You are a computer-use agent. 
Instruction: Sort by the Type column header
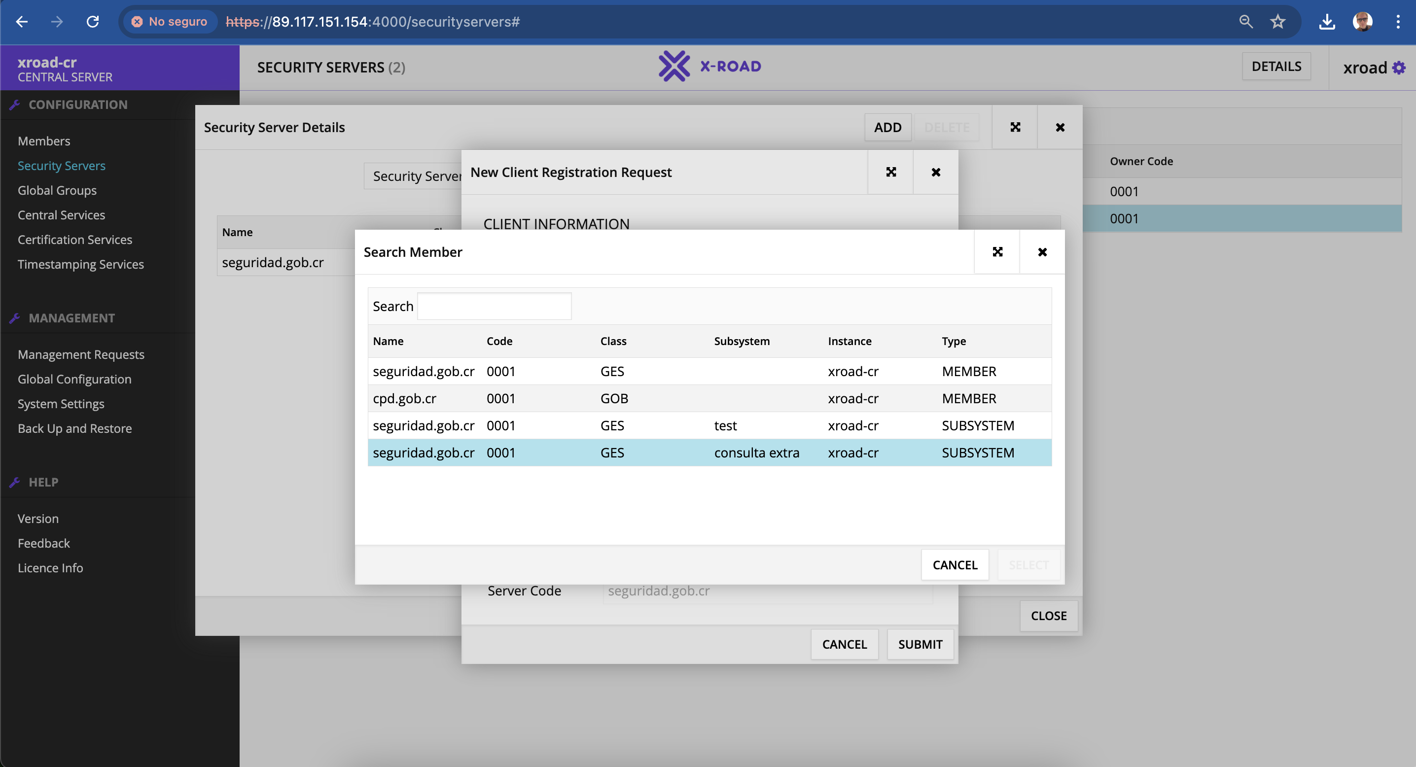(x=953, y=341)
